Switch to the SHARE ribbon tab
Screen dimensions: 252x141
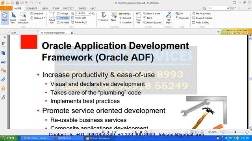(82, 8)
